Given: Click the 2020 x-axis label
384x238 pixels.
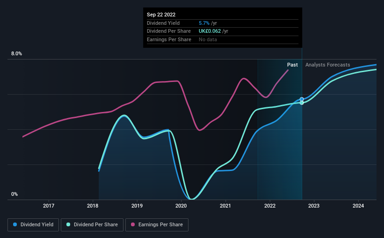Looking at the screenshot, I should (181, 206).
